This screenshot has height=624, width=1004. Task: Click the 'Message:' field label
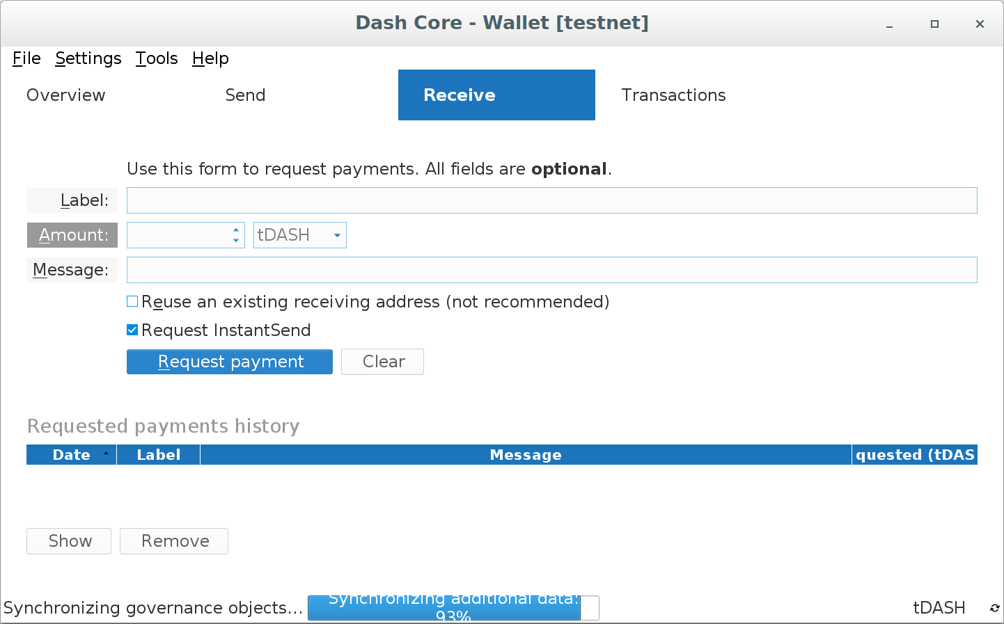72,270
